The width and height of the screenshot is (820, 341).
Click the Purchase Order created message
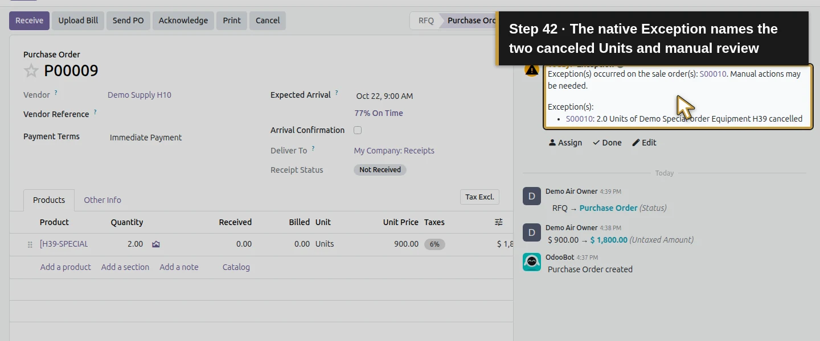590,269
